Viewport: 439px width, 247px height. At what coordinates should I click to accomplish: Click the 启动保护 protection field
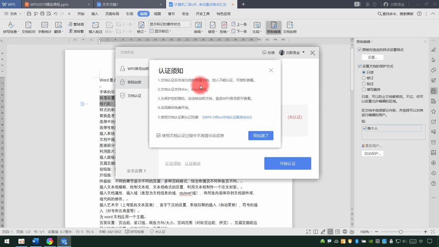click(372, 153)
